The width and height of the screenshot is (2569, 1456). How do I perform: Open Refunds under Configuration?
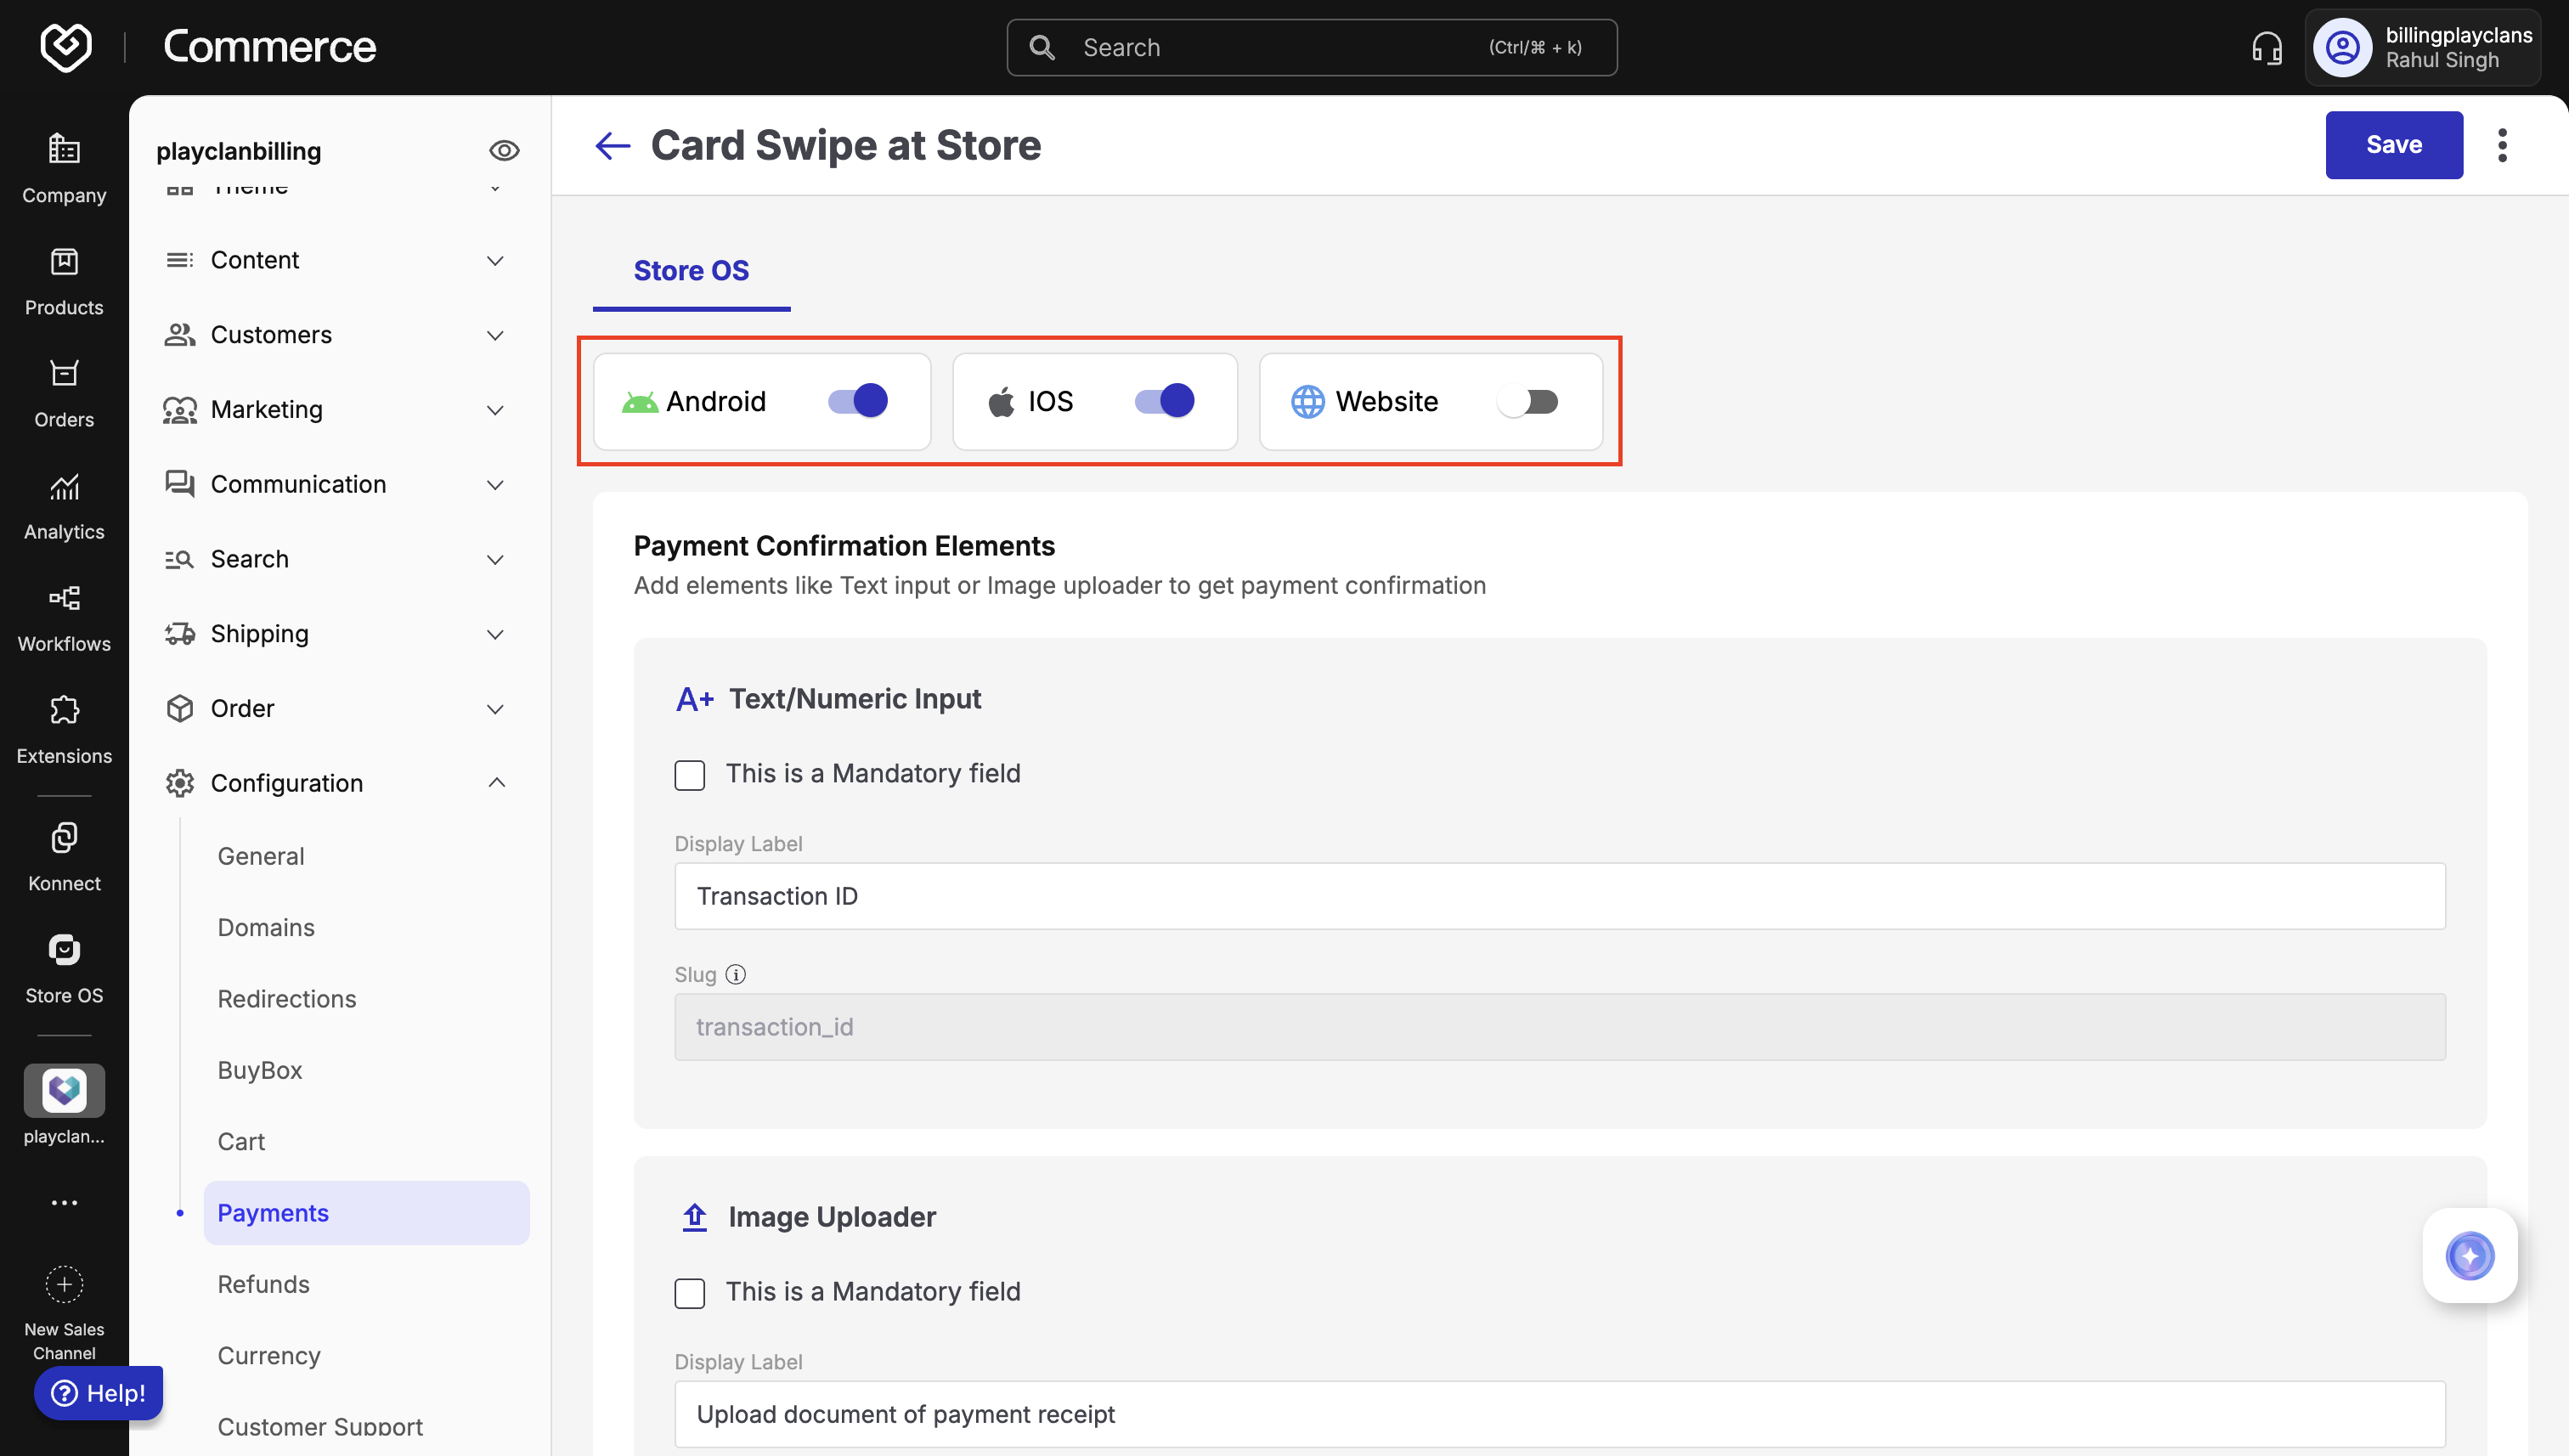pos(263,1284)
